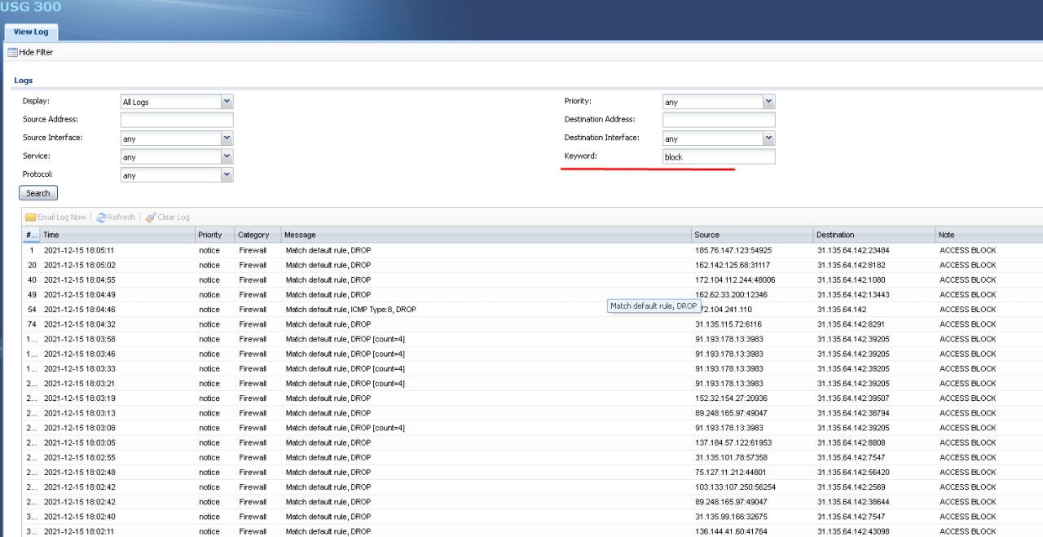The image size is (1043, 537).
Task: Click destination 31.135.64.142:38794
Action: [853, 413]
